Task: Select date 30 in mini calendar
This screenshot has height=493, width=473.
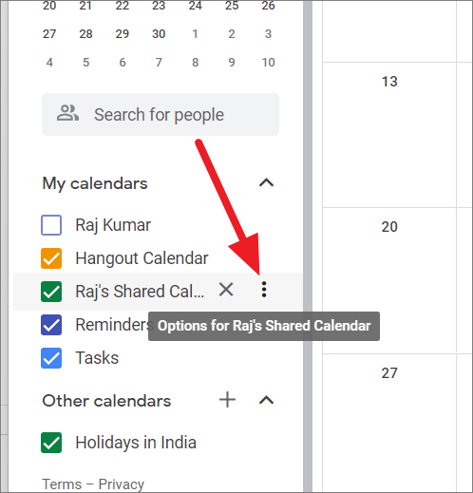Action: [159, 34]
